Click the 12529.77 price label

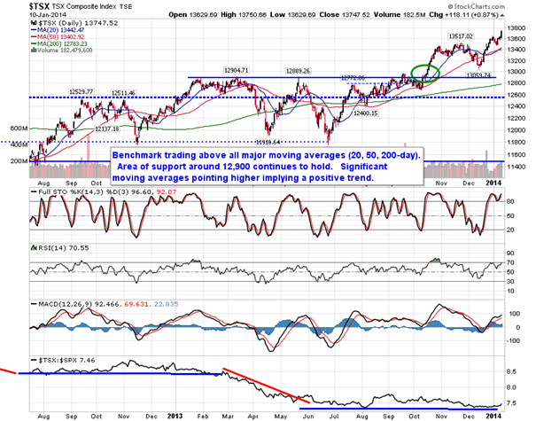[x=81, y=92]
